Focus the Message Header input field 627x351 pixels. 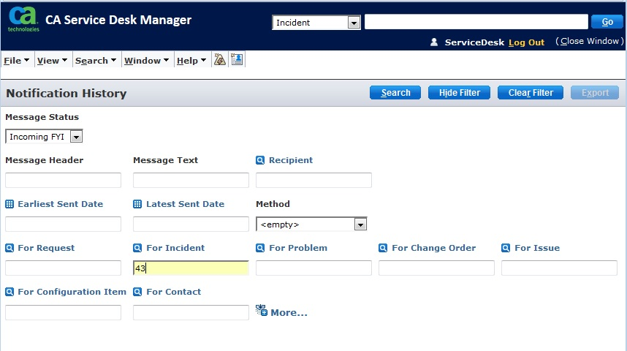(x=63, y=180)
